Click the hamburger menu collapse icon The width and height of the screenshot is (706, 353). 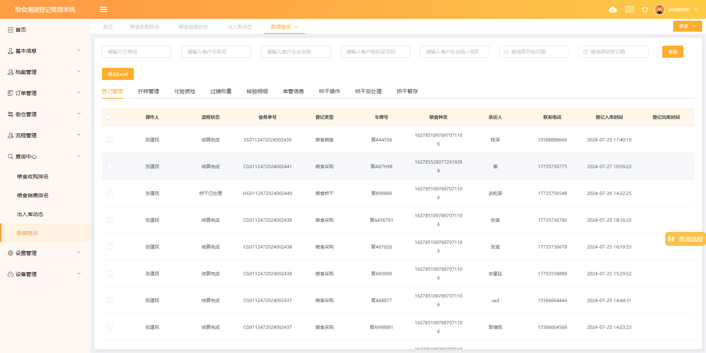click(104, 9)
